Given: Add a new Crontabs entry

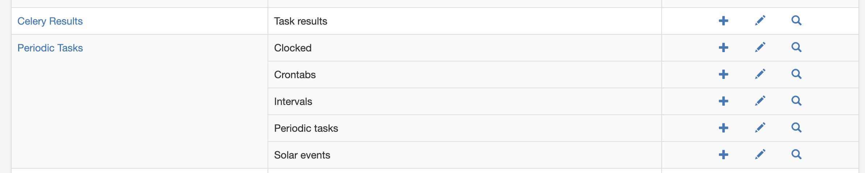Looking at the screenshot, I should pos(723,74).
